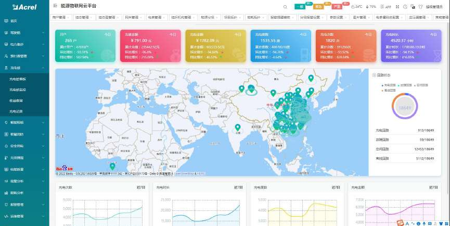Click the 智能照明 lighting icon
Viewport: 450px width, 226px height.
click(6, 122)
